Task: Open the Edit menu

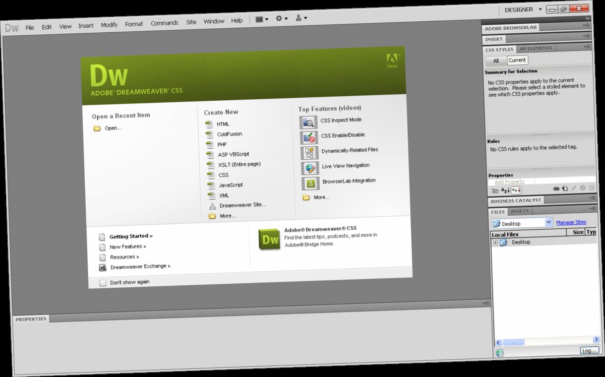Action: [x=47, y=27]
